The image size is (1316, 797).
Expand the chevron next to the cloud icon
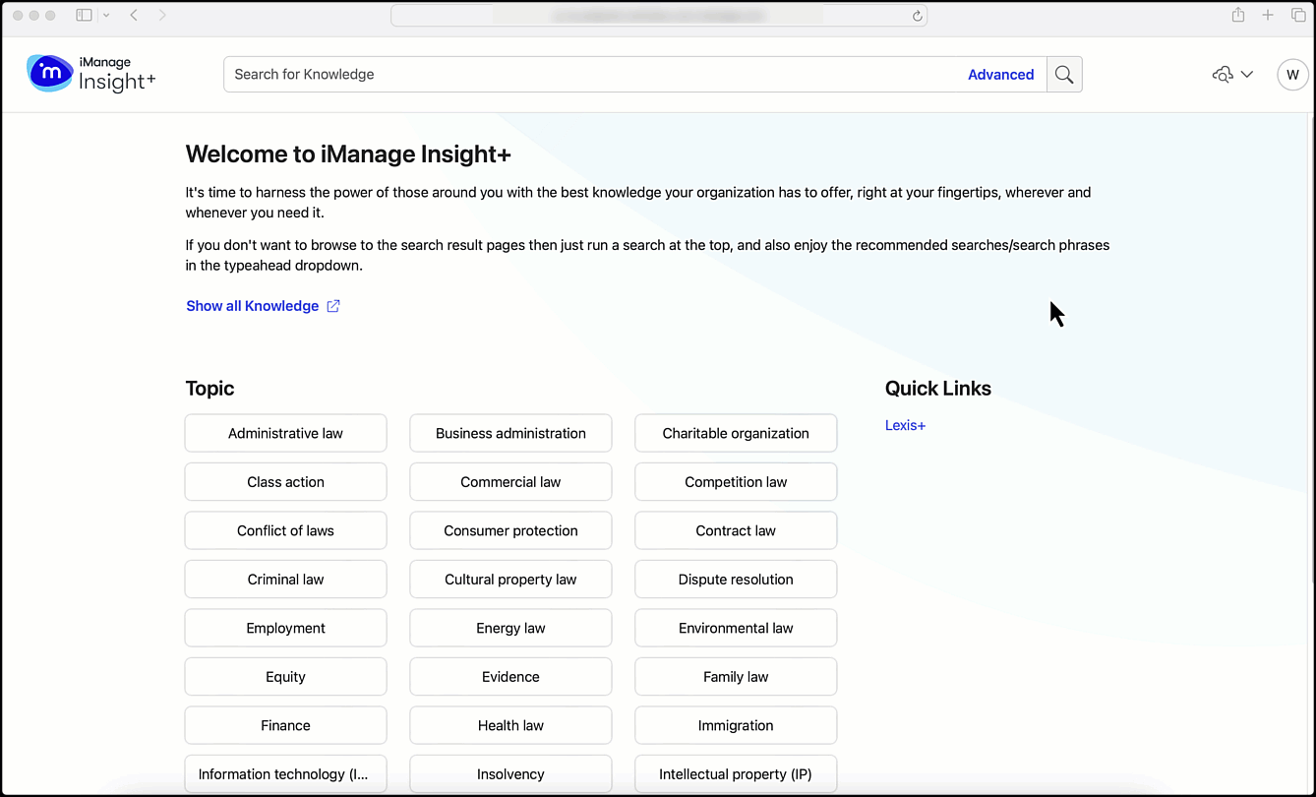coord(1247,74)
